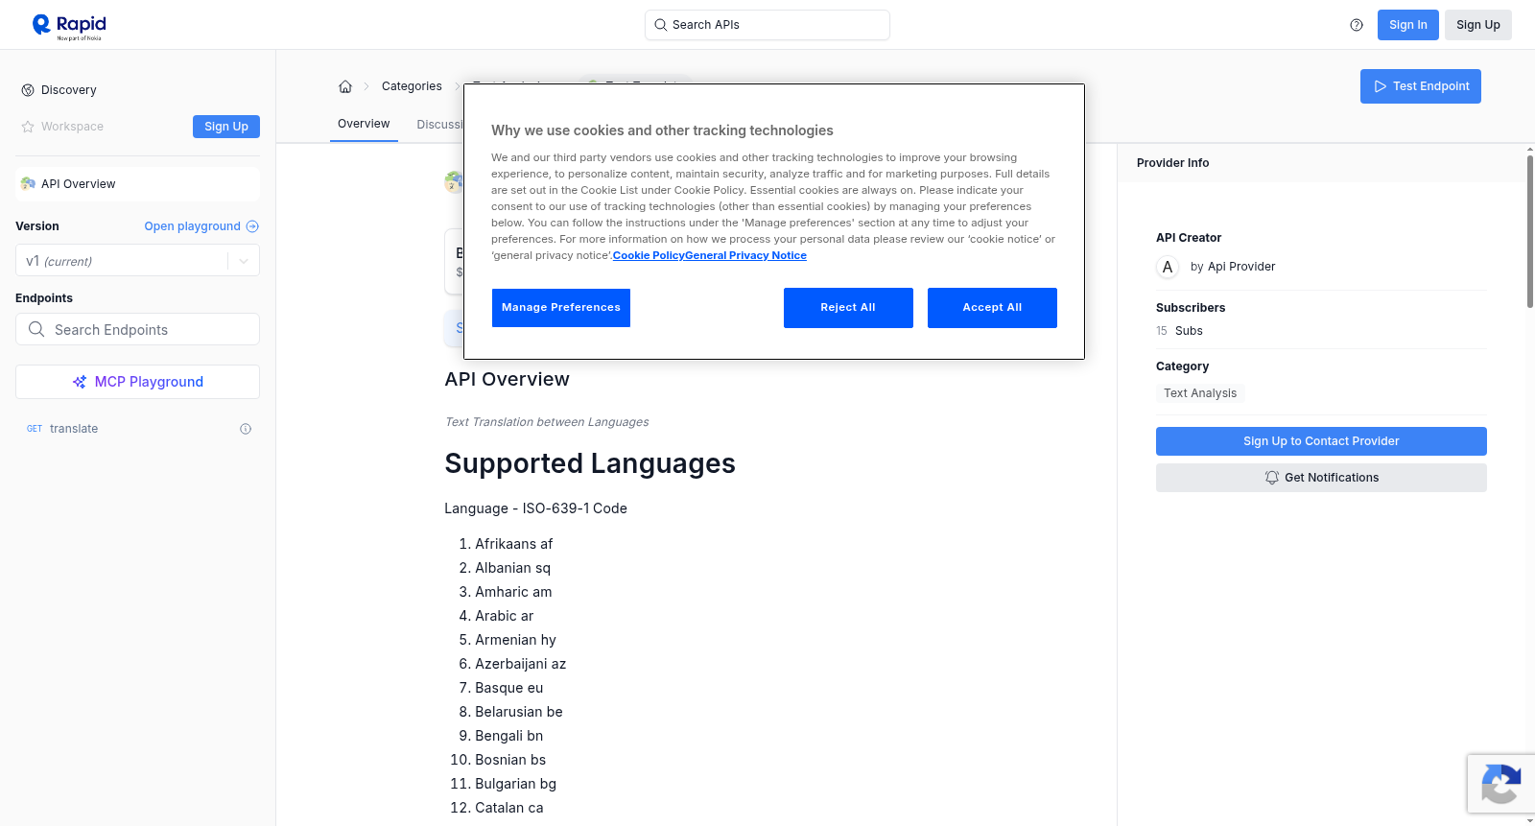Focus the Search Endpoints input field
Image resolution: width=1535 pixels, height=826 pixels.
137,329
